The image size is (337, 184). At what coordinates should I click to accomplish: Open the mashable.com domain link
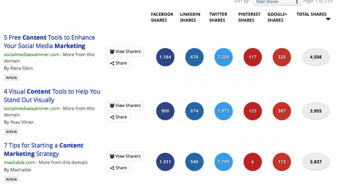tap(19, 162)
